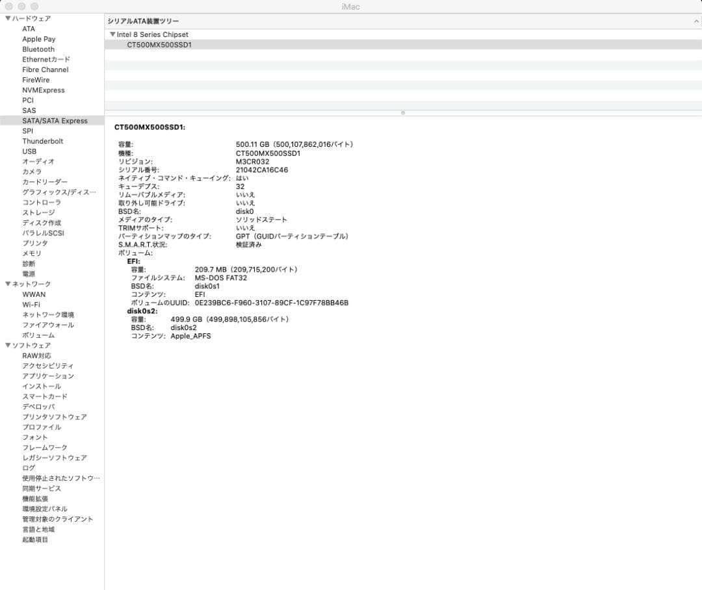View the 電源 hardware section

tap(29, 274)
